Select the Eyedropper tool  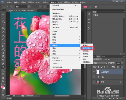click(x=3, y=32)
